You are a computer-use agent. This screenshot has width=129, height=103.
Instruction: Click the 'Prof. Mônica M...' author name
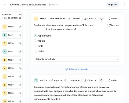[x=58, y=19]
